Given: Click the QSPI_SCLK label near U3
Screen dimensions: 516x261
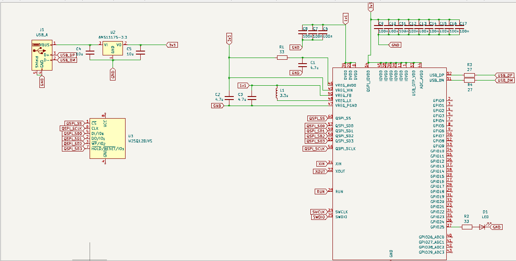Looking at the screenshot, I should pyautogui.click(x=72, y=128).
